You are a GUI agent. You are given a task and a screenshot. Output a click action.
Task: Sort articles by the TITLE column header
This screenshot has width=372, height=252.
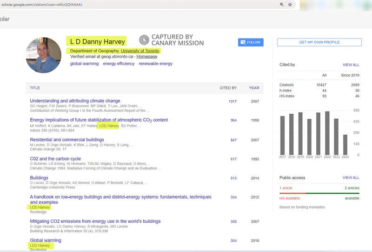pyautogui.click(x=35, y=88)
